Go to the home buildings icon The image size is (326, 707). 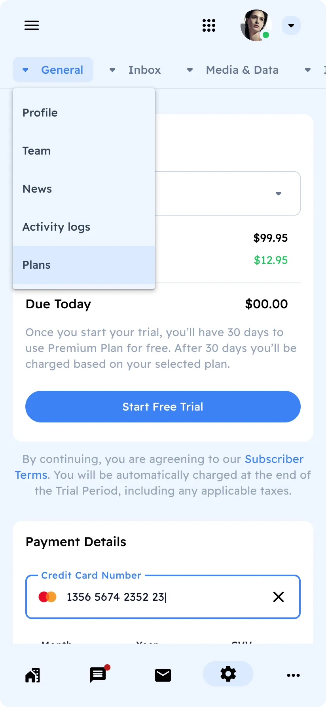(x=33, y=675)
